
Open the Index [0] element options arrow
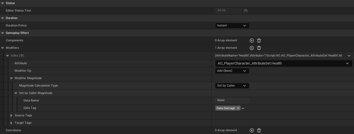[349, 56]
